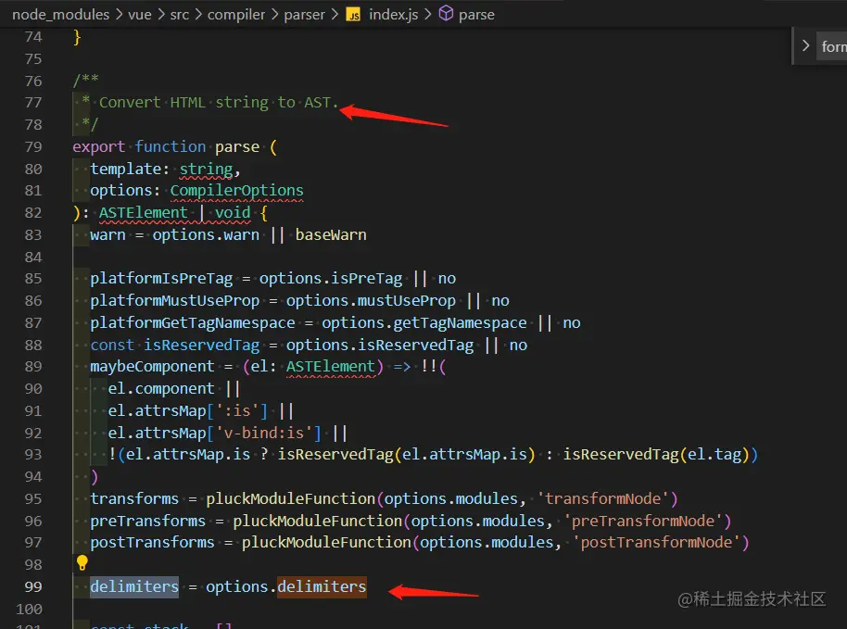Click 'const' keyword on line 88

(112, 345)
